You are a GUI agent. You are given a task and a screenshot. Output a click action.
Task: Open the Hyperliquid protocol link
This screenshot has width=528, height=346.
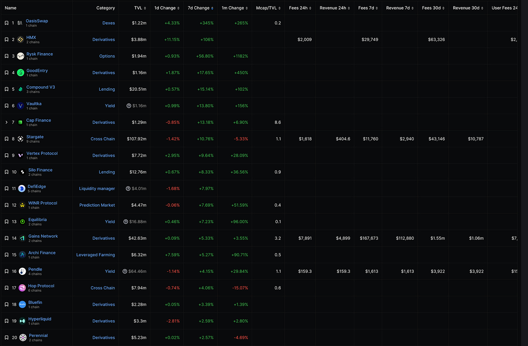40,319
